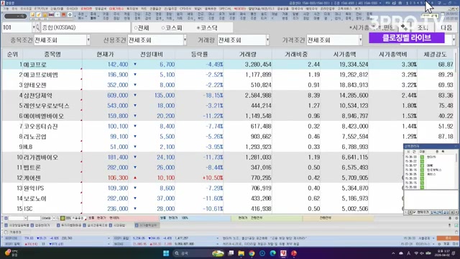Select the 코스피 market radio button

click(x=172, y=28)
